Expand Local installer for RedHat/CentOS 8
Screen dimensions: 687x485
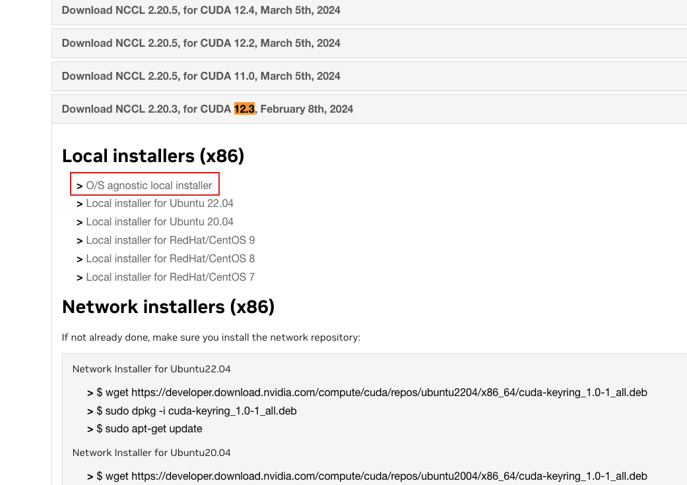[170, 258]
